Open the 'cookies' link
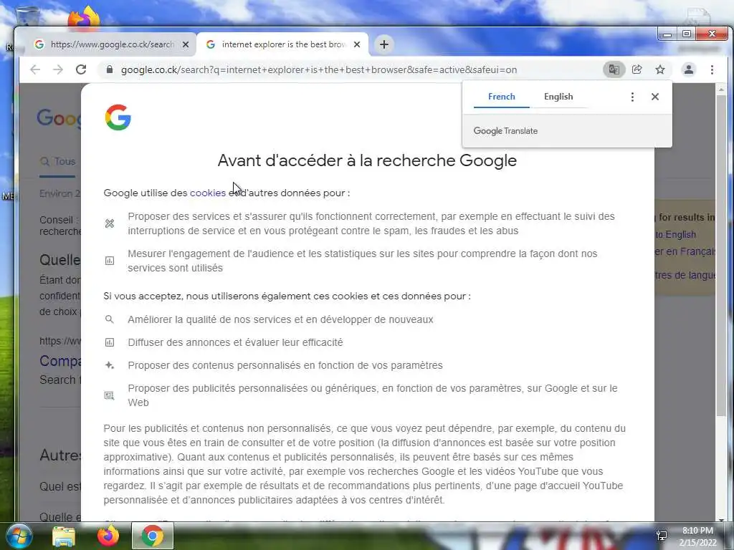 (x=208, y=193)
